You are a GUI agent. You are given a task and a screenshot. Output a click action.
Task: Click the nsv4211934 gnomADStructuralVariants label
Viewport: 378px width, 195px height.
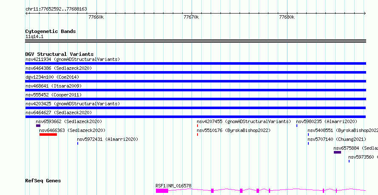(73, 59)
